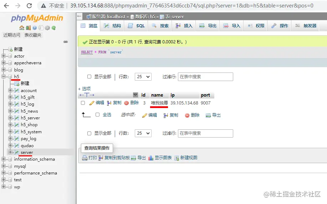Viewport: 327px width, 204px height.
Task: Click the ip cell 39.105.134.68
Action: tap(184, 103)
